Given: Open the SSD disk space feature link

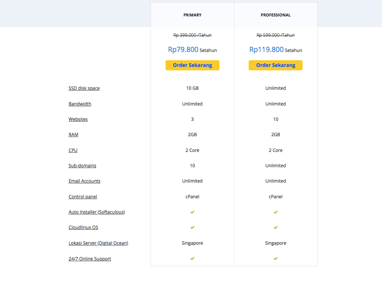Looking at the screenshot, I should [84, 88].
